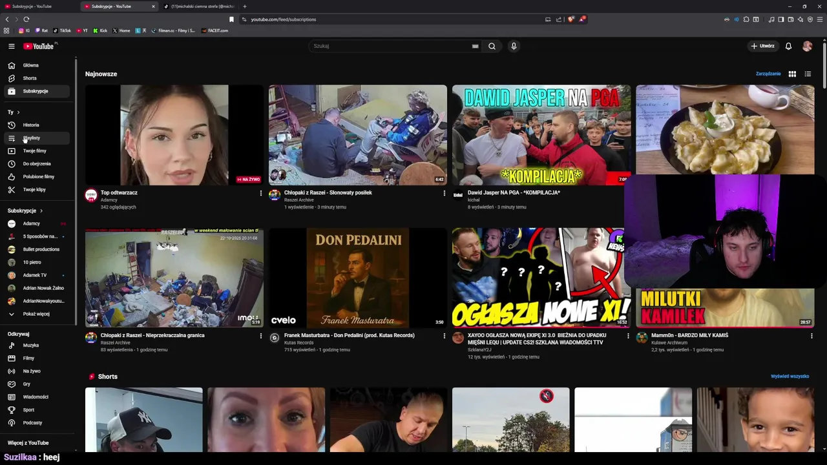Close the active Subskrypcje tab
827x465 pixels.
(x=153, y=6)
